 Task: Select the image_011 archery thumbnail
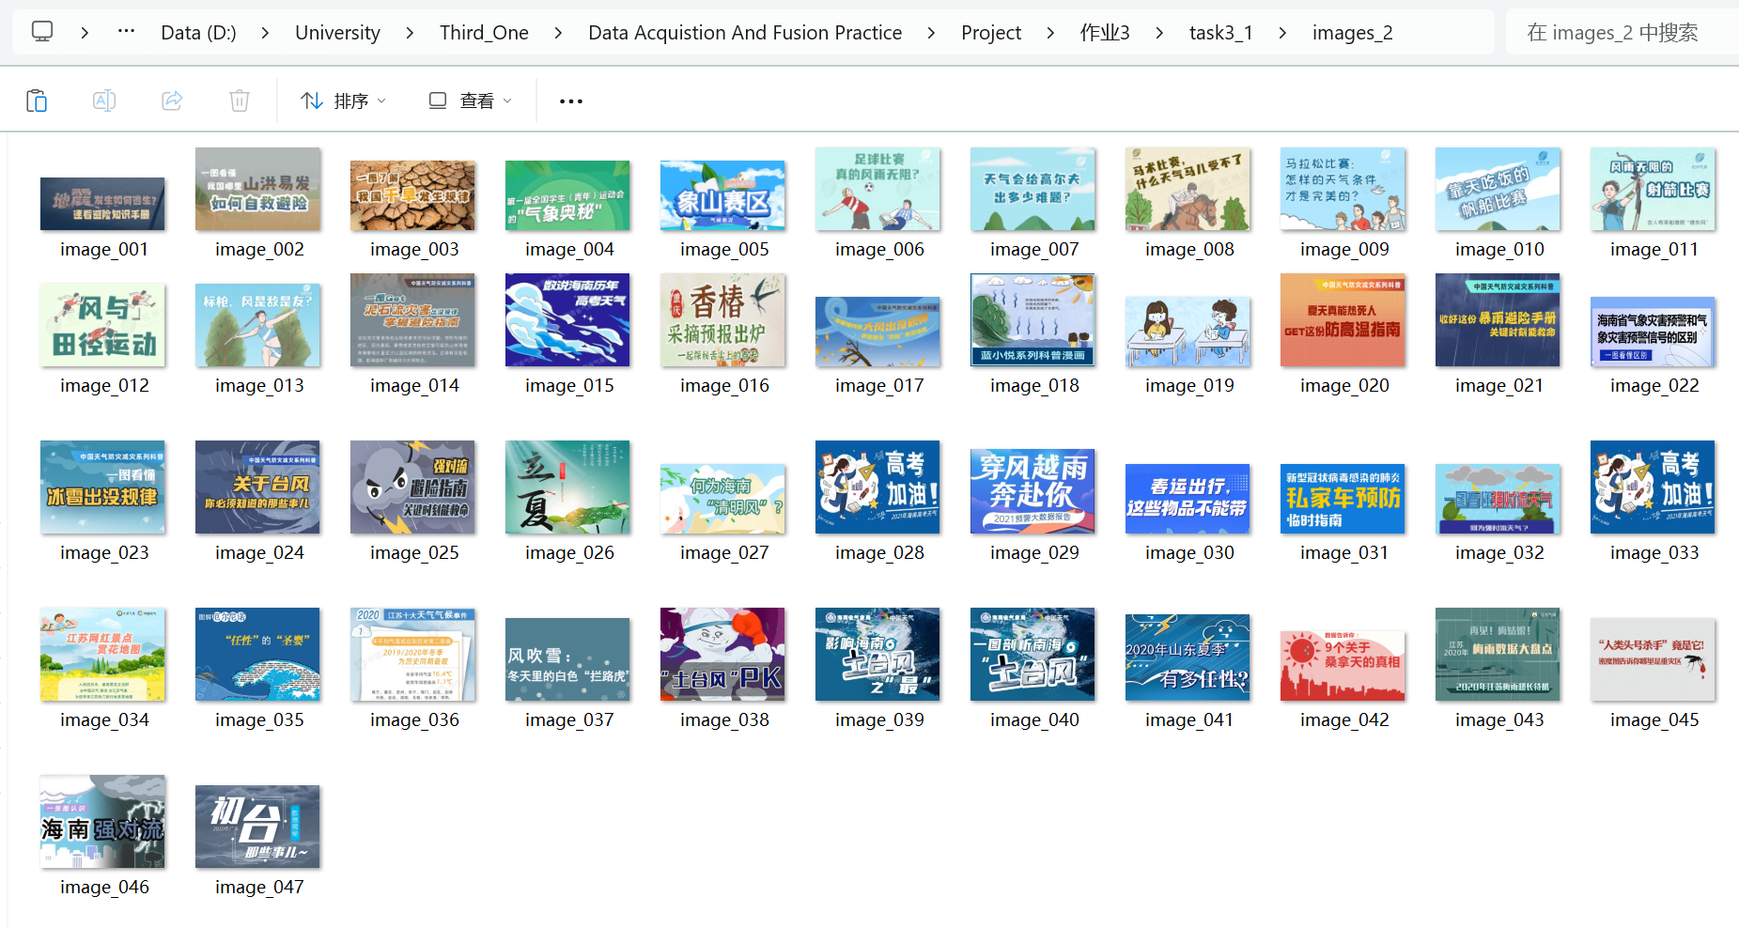tap(1653, 189)
